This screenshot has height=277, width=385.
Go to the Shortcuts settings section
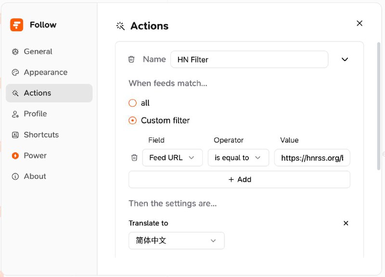[x=41, y=135]
